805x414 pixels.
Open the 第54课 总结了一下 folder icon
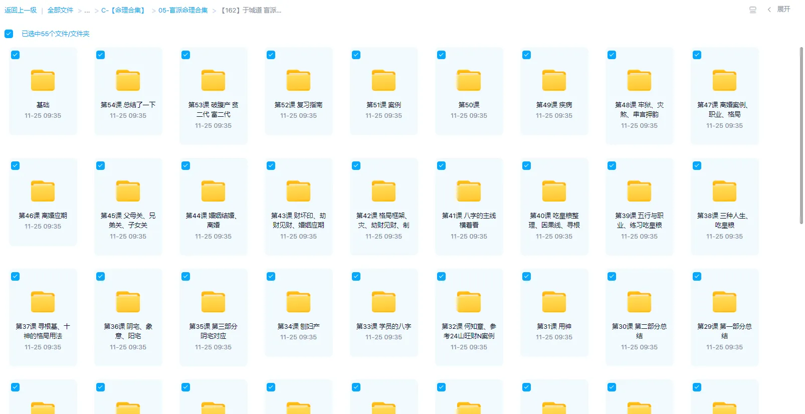click(x=128, y=80)
